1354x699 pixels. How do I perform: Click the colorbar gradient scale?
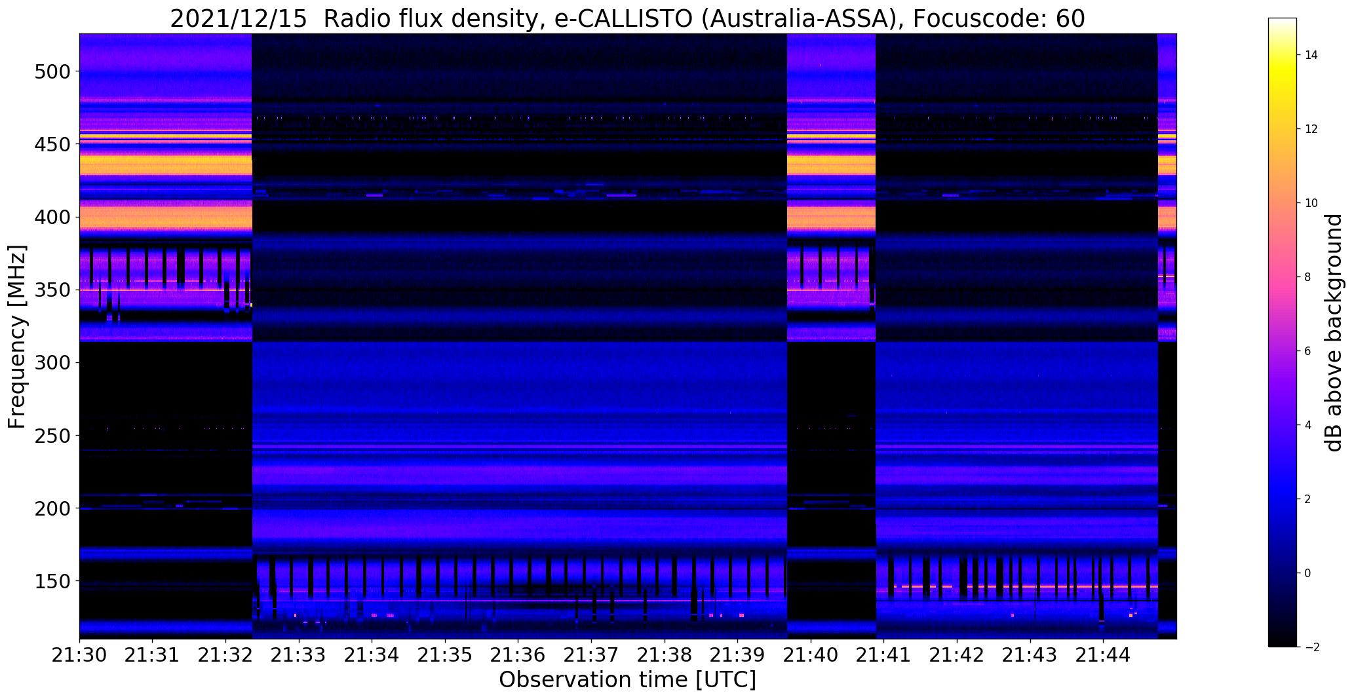pyautogui.click(x=1283, y=332)
